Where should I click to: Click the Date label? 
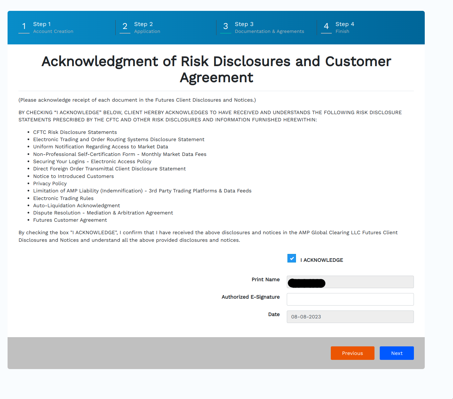[274, 314]
